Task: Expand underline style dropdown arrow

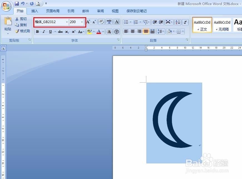Action: 55,32
